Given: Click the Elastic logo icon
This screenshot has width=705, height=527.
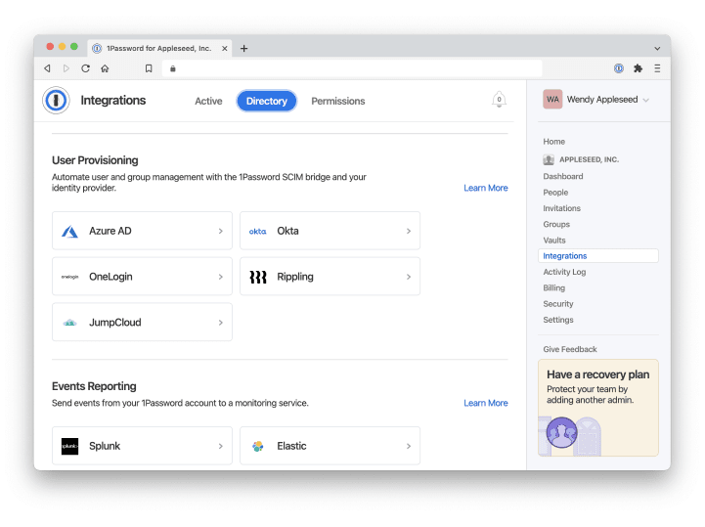Looking at the screenshot, I should coord(257,446).
